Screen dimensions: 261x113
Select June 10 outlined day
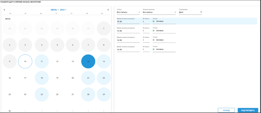click(25, 61)
